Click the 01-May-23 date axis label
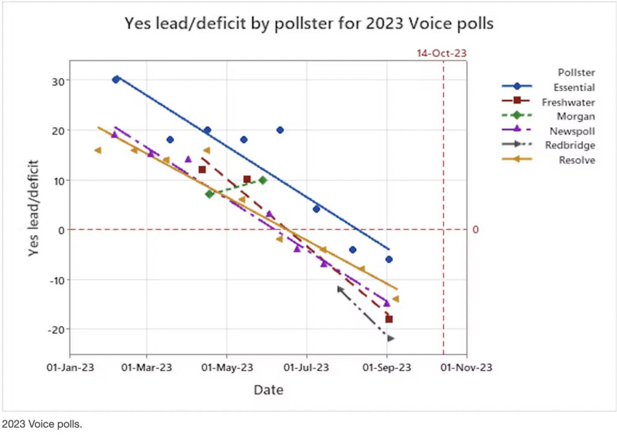 coord(227,367)
